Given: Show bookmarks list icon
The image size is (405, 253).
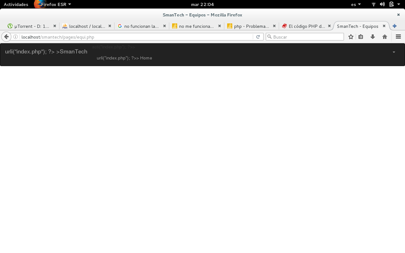Looking at the screenshot, I should click(x=361, y=37).
